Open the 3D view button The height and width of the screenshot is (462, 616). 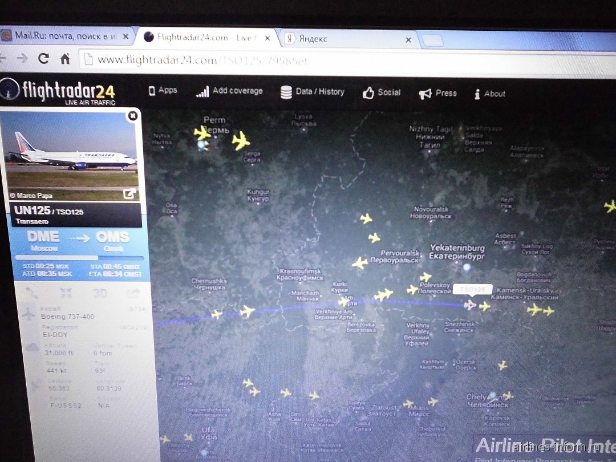coord(100,294)
